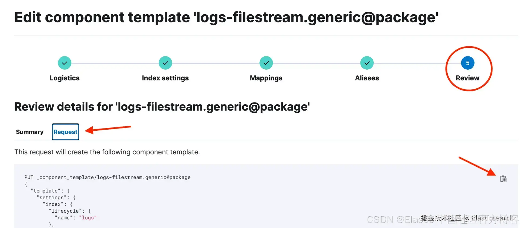Switch to the Summary tab

(x=30, y=132)
